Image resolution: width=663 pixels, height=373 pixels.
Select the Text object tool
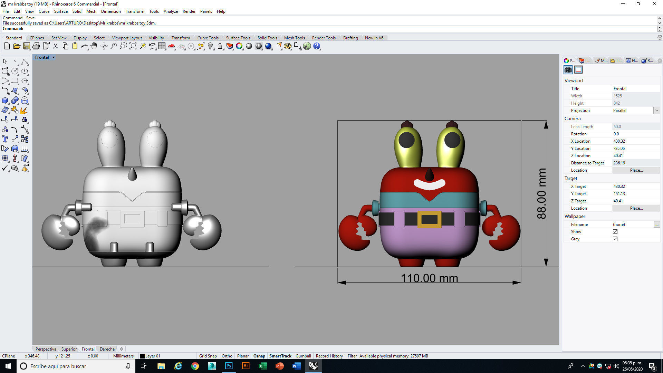5,139
